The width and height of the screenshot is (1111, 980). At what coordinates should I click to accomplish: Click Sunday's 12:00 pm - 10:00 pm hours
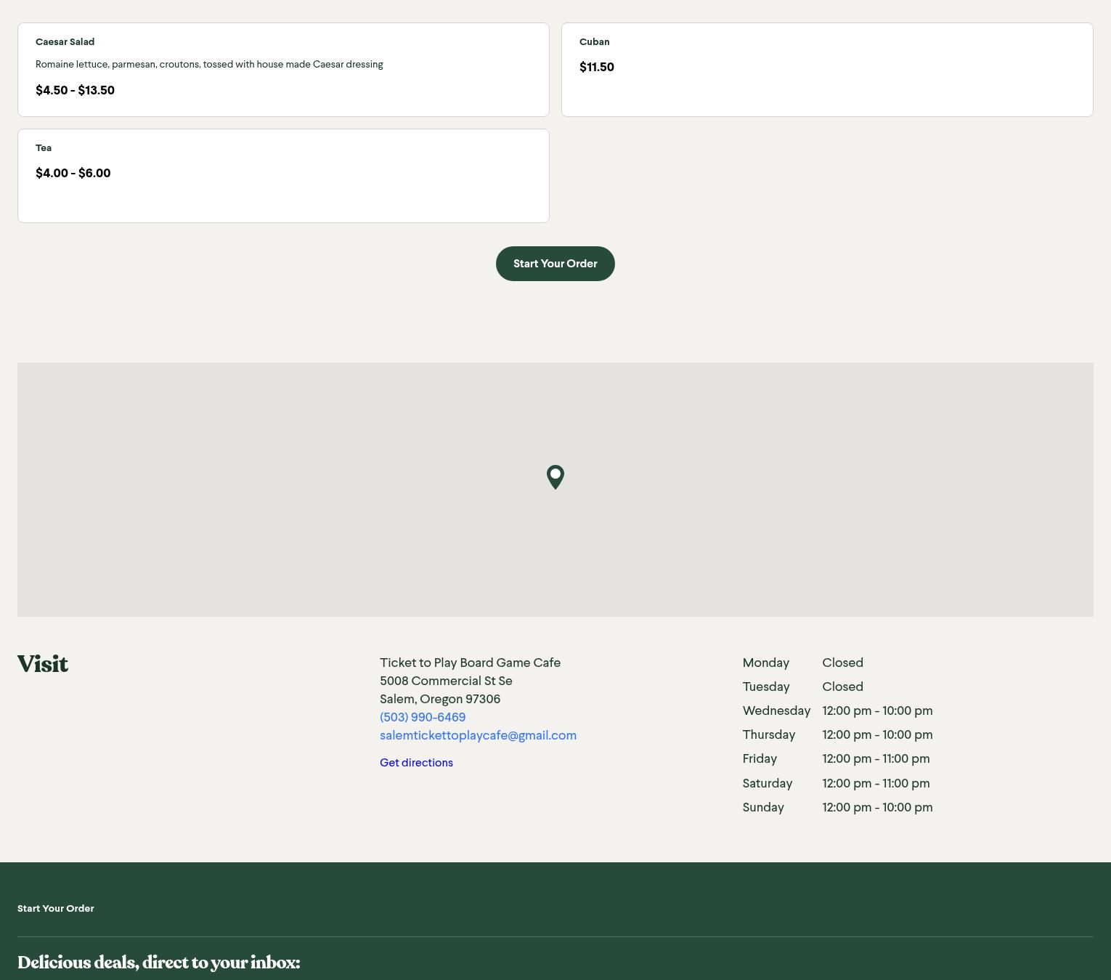(876, 807)
